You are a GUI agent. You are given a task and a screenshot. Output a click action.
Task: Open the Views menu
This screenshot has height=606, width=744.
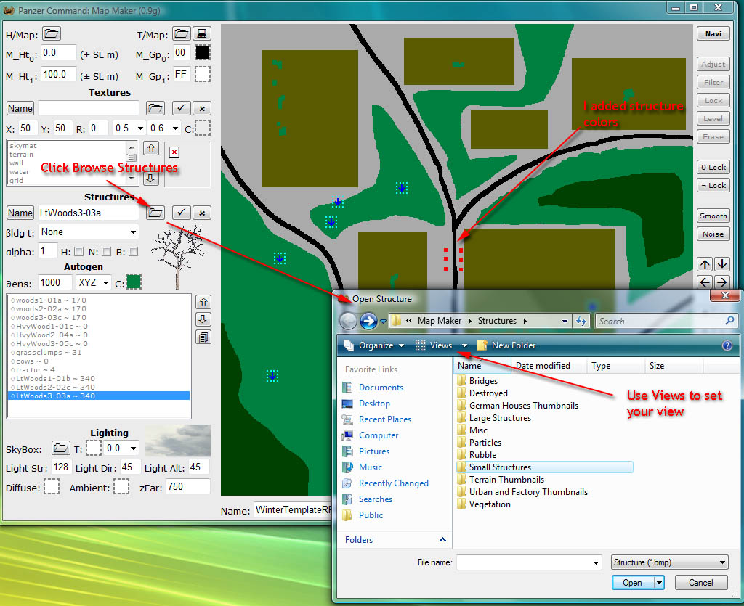[441, 345]
